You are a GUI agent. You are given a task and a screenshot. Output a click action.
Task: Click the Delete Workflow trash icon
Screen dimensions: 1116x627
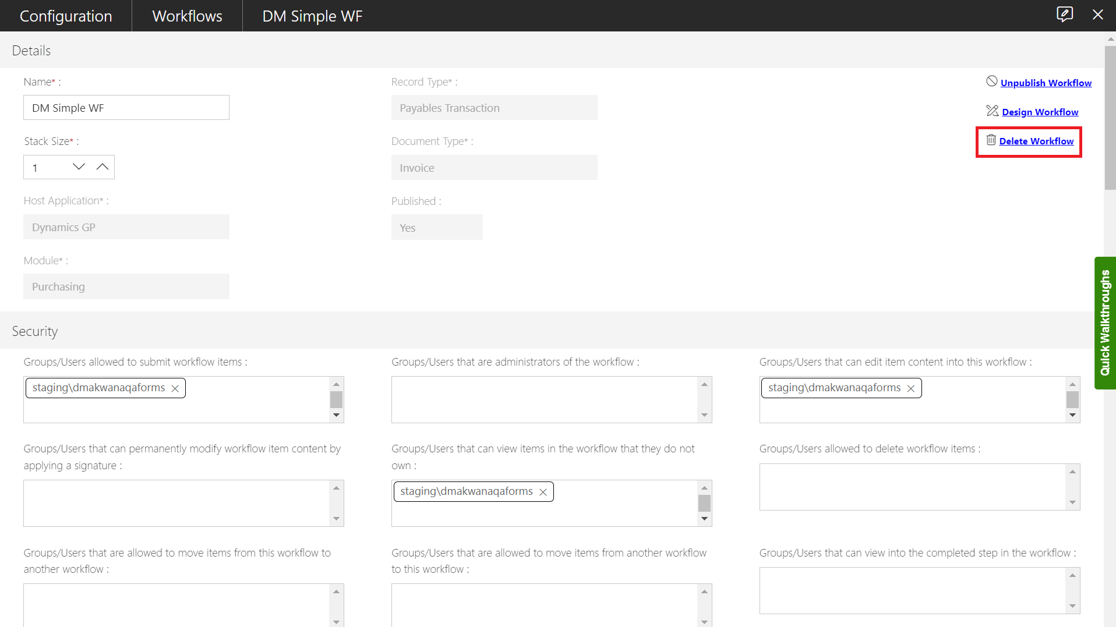point(991,140)
